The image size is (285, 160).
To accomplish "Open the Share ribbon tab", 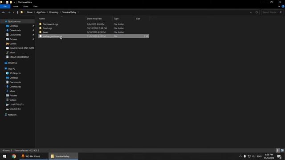I will click(26, 6).
